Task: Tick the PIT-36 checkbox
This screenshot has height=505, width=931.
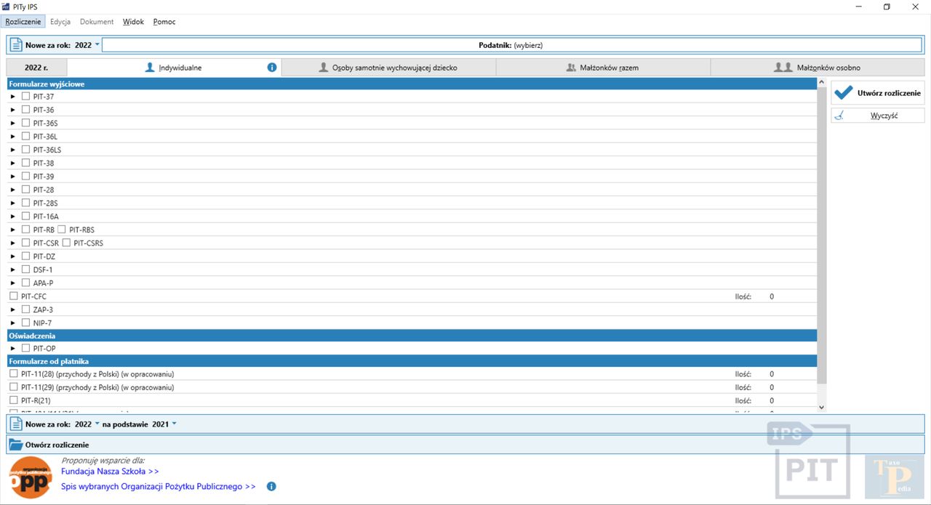Action: tap(25, 110)
